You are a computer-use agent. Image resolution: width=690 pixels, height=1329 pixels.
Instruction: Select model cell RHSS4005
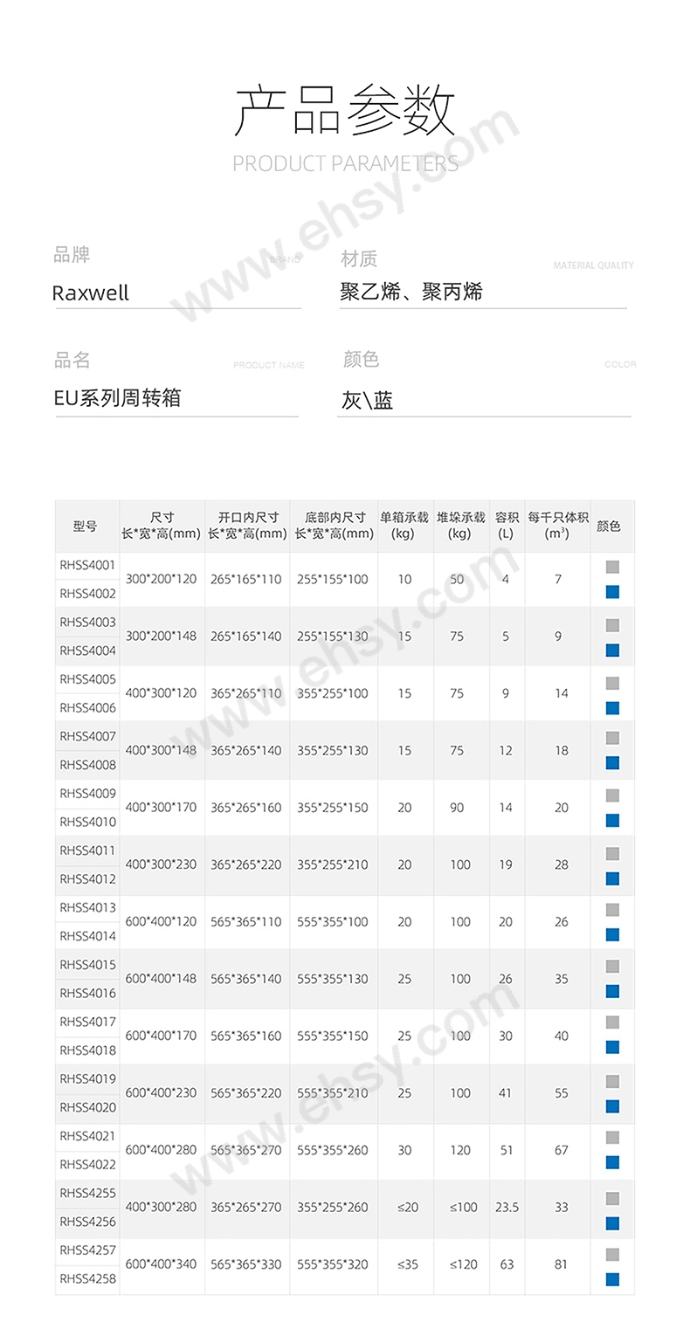click(87, 679)
